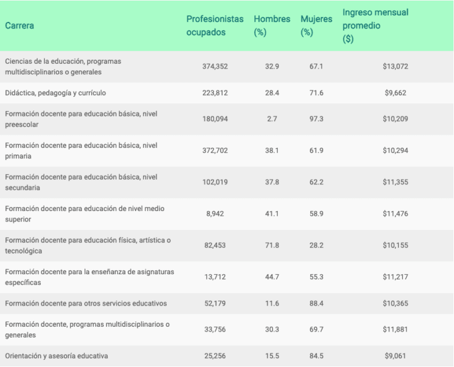Image resolution: width=454 pixels, height=367 pixels.
Task: Click the Carrera column header
Action: click(x=20, y=25)
